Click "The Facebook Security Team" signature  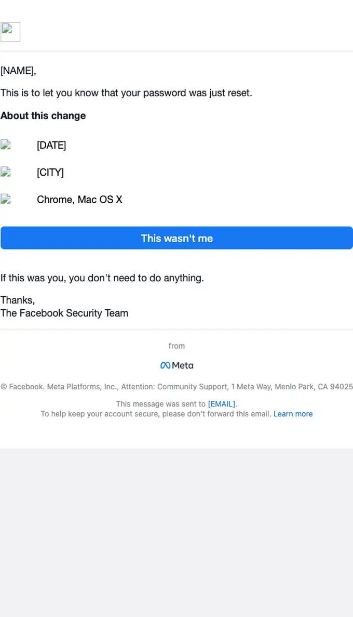click(x=64, y=313)
